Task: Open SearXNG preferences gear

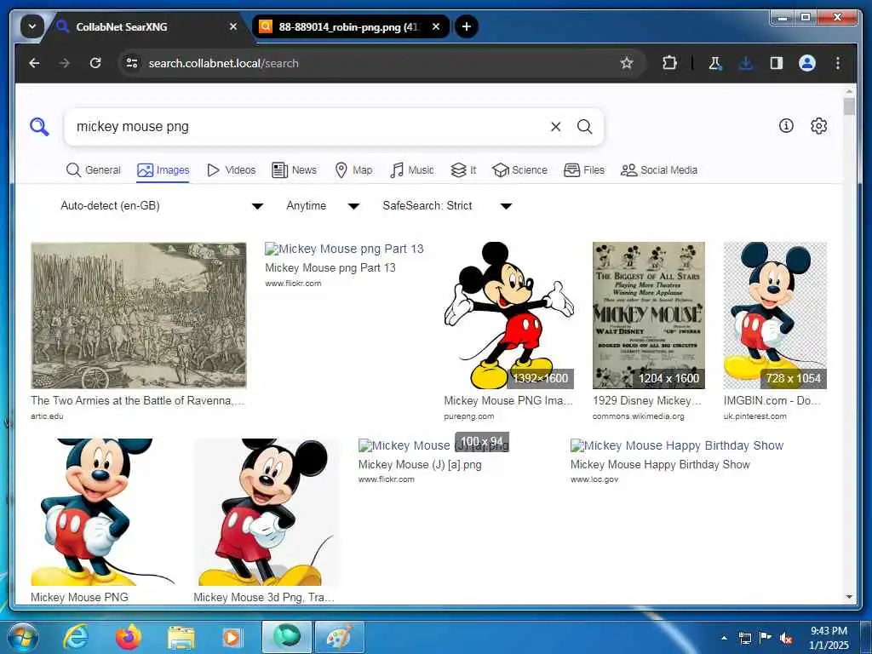Action: point(818,126)
